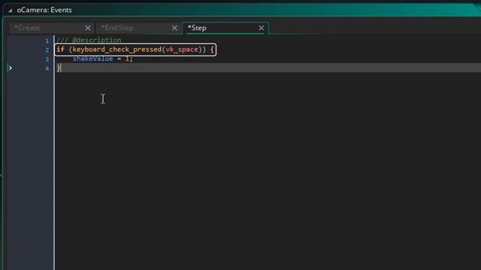Click keyboard_check_pressed function in the code
The image size is (481, 270).
[117, 49]
